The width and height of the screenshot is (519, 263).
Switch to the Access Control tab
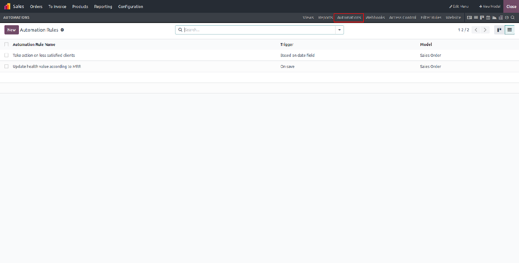click(x=402, y=18)
